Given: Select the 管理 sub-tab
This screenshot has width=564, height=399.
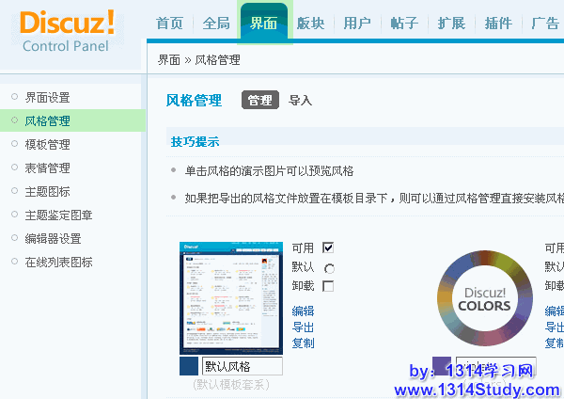Looking at the screenshot, I should (x=260, y=101).
